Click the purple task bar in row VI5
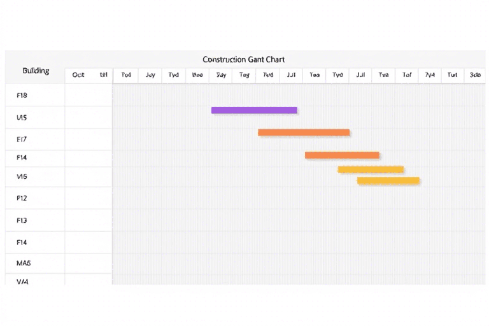This screenshot has height=326, width=489. click(x=254, y=110)
